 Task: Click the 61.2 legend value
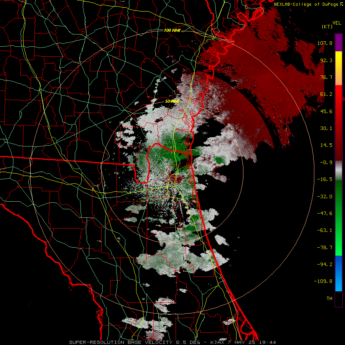click(x=326, y=94)
